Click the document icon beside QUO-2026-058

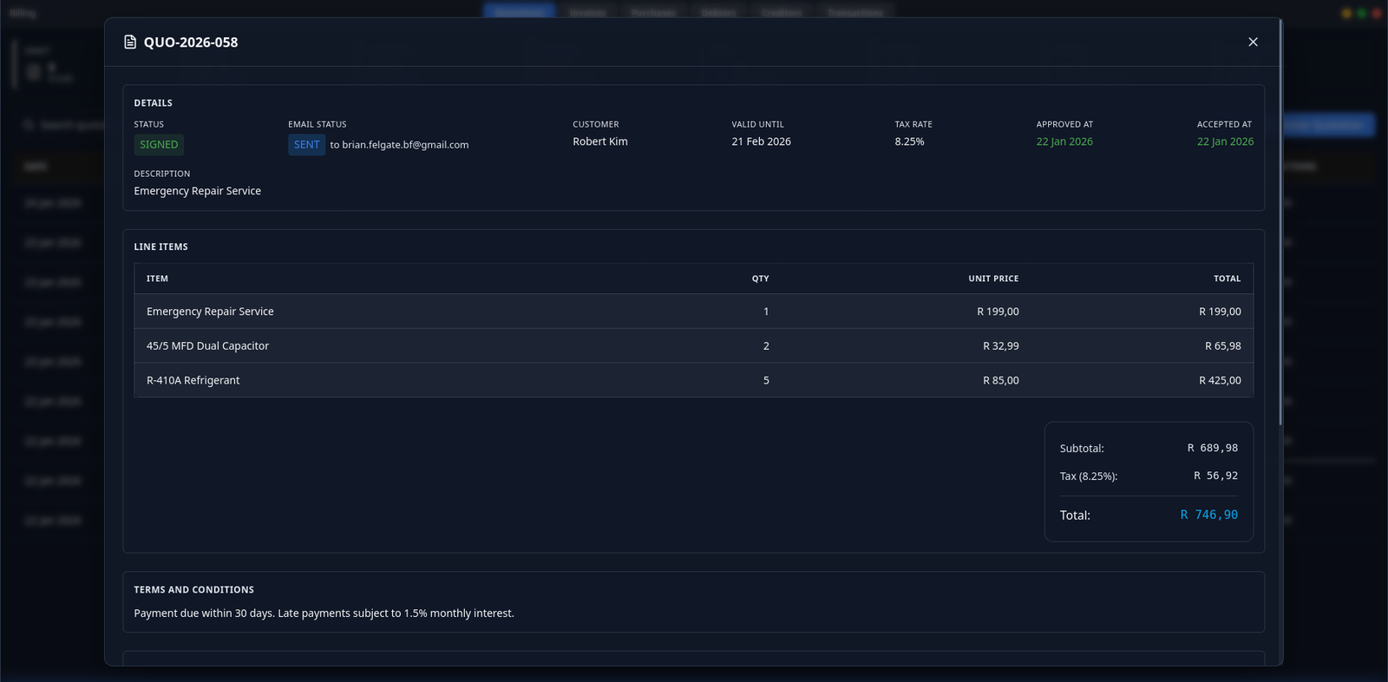click(x=130, y=42)
